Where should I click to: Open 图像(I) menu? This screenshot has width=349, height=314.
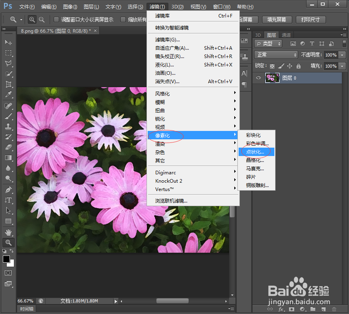click(x=70, y=7)
